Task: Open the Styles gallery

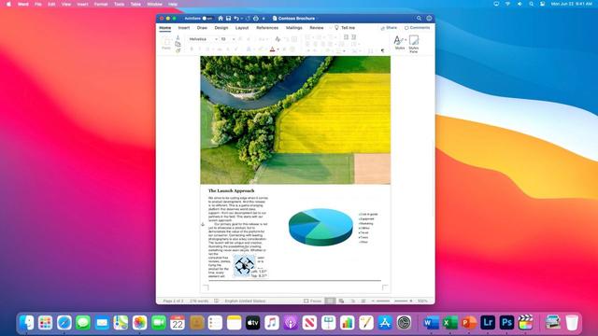Action: point(399,43)
